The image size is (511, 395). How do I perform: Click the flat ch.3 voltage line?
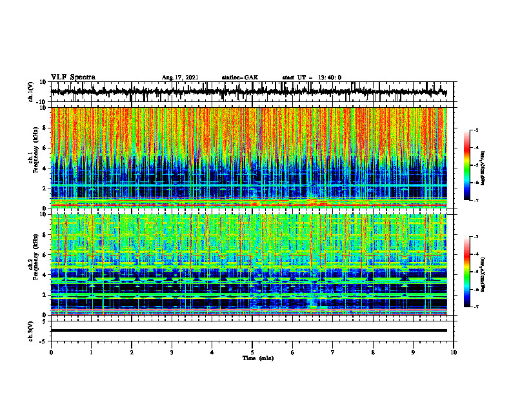(248, 330)
